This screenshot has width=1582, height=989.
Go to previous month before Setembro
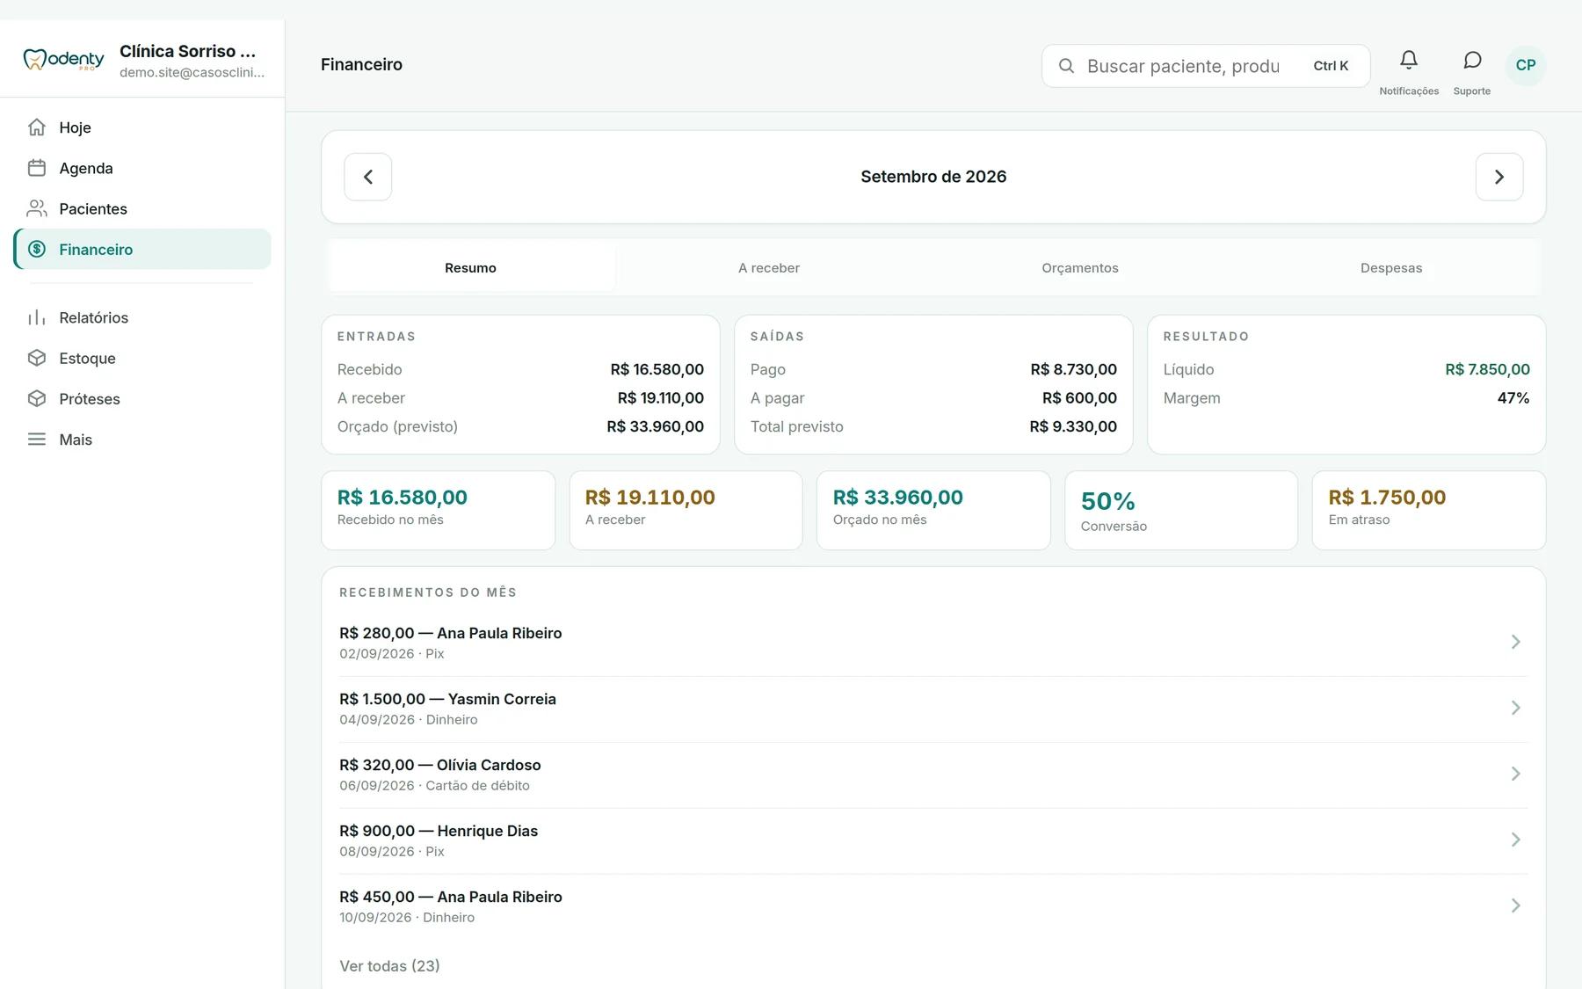point(368,177)
